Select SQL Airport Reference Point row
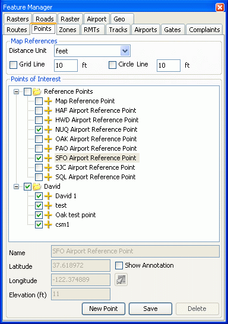This screenshot has height=324, width=228. 96,177
